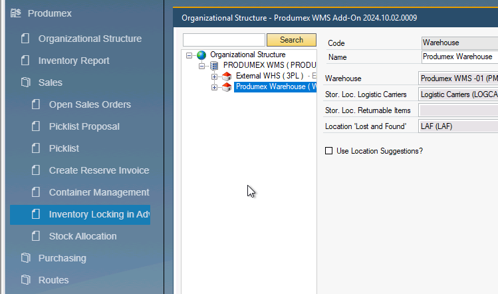Click the window title Organizational Structure - Produmex WMS Add-On

[x=299, y=18]
